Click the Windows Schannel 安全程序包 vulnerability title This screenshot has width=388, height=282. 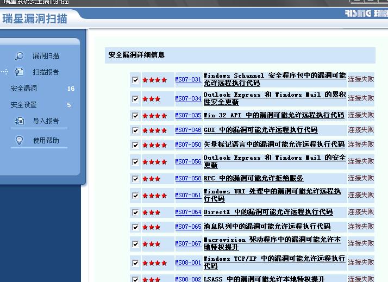pos(274,79)
